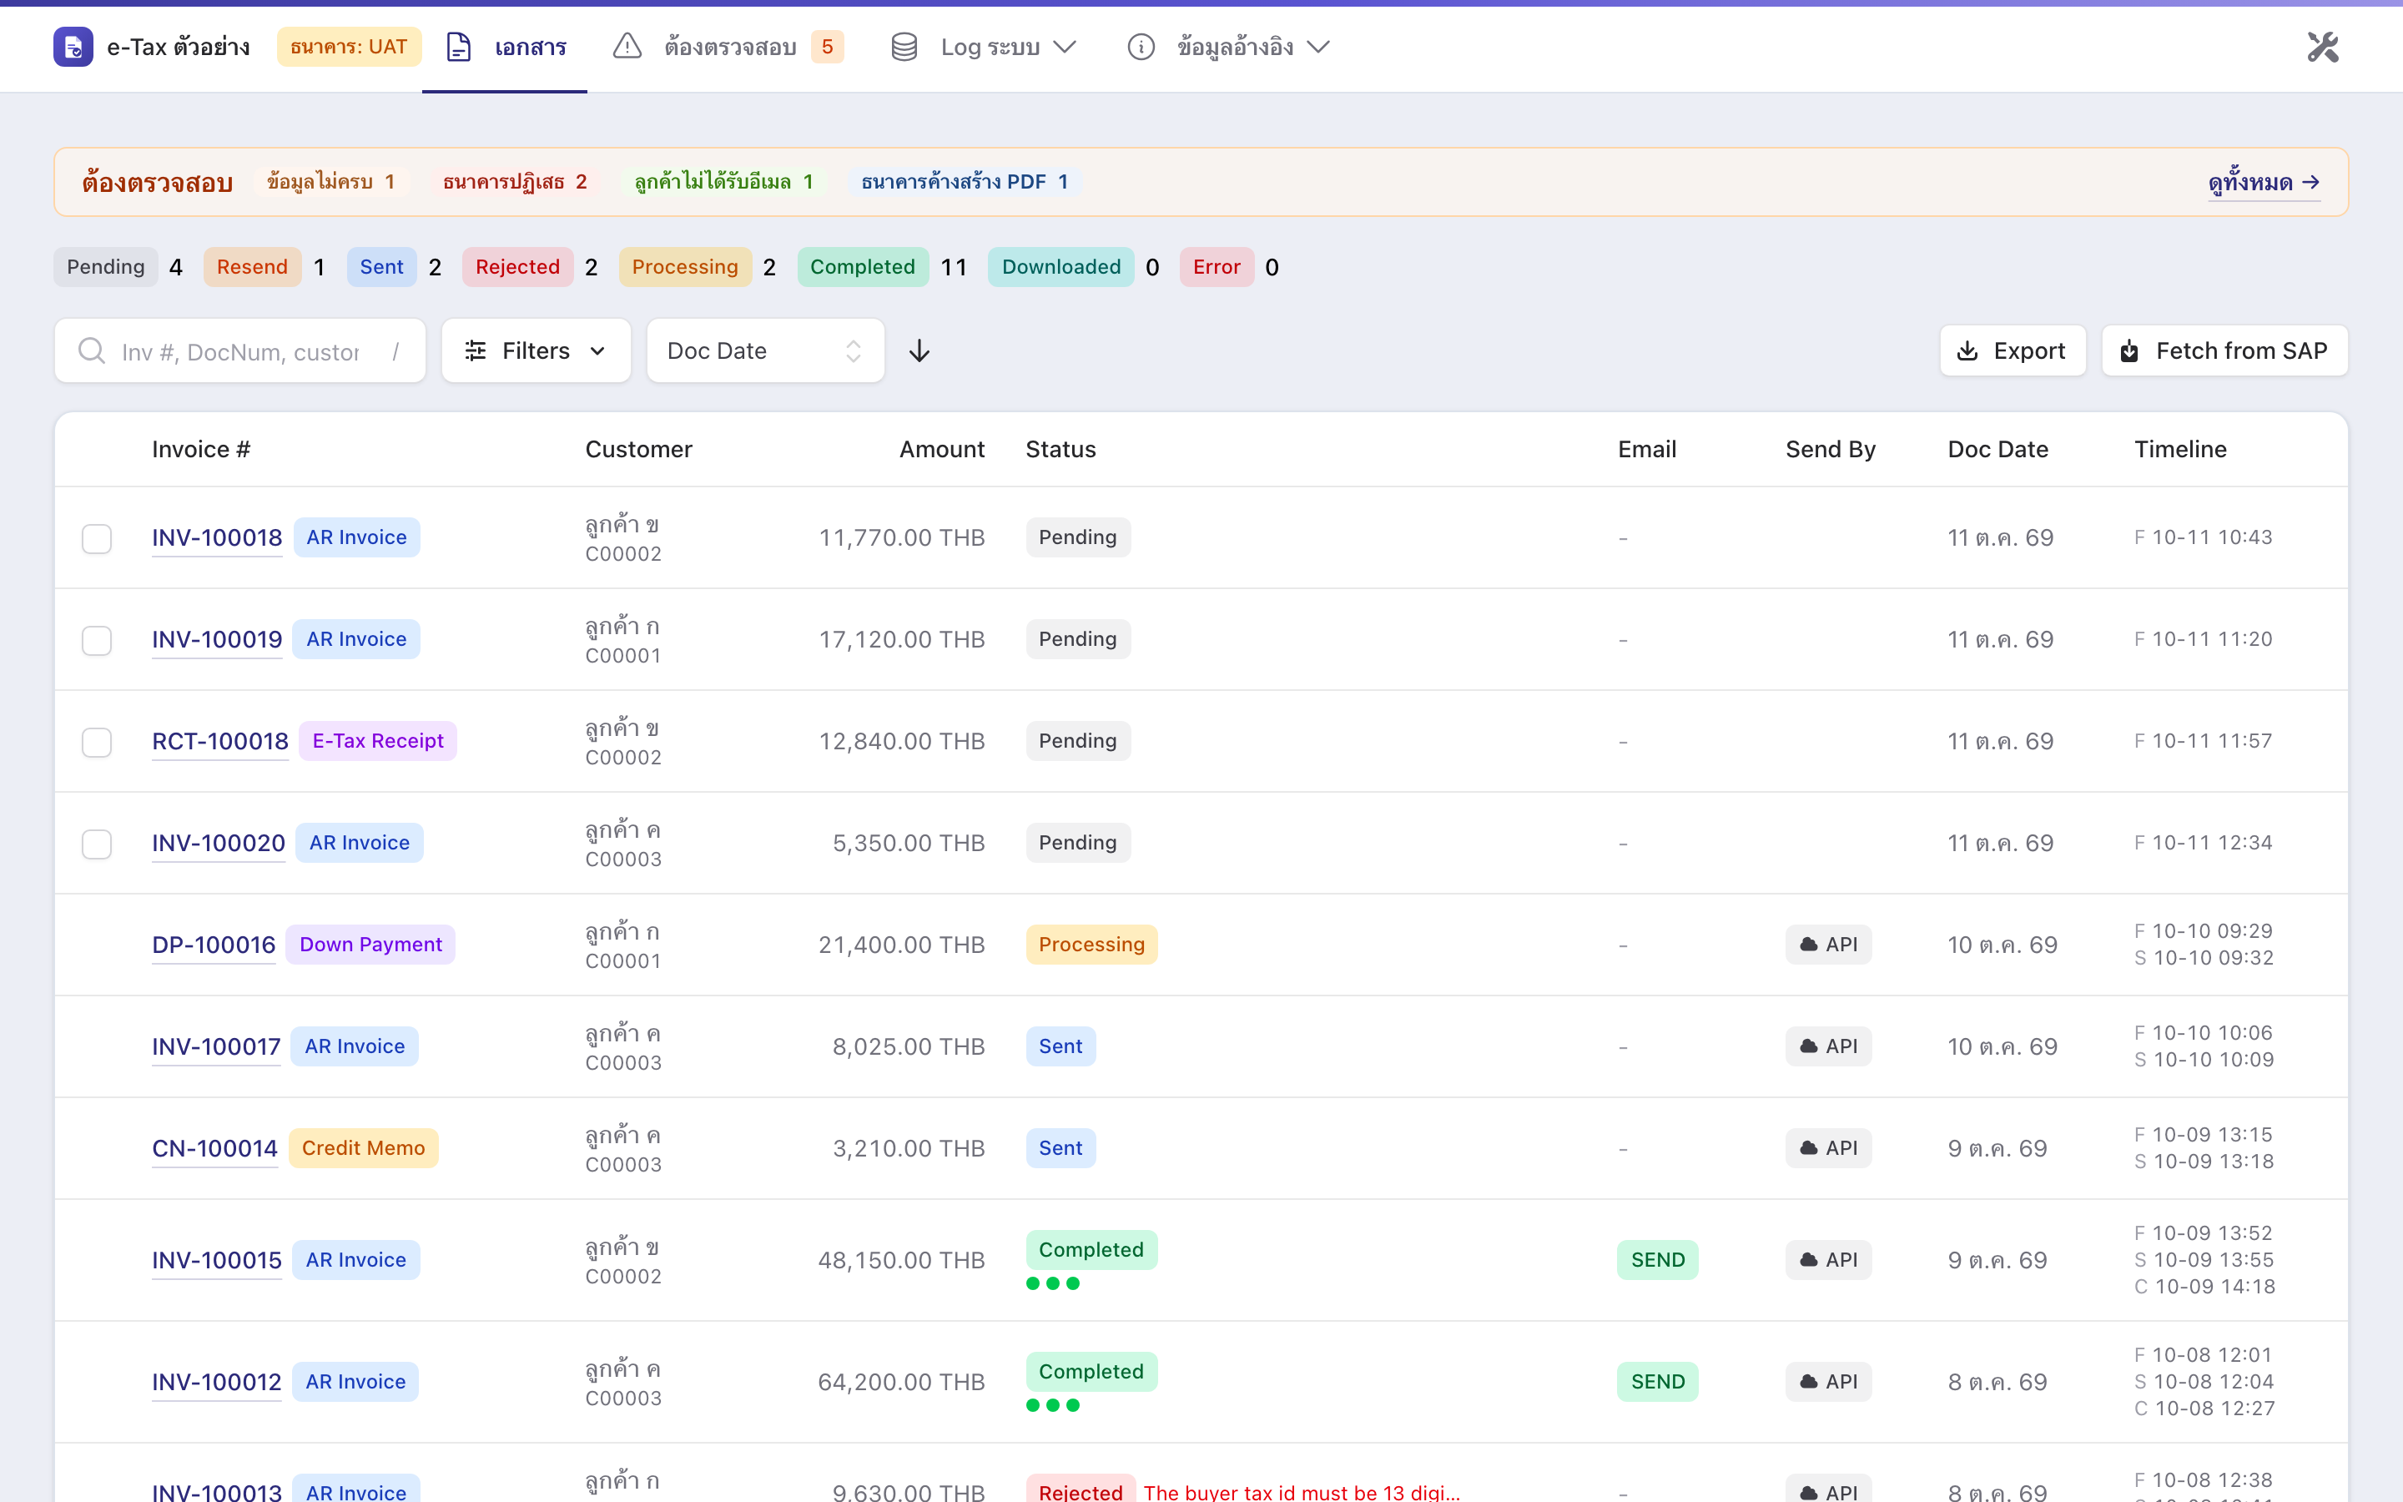Screen dimensions: 2403x1502
Task: Click the API badge for INV-100017
Action: (1828, 1046)
